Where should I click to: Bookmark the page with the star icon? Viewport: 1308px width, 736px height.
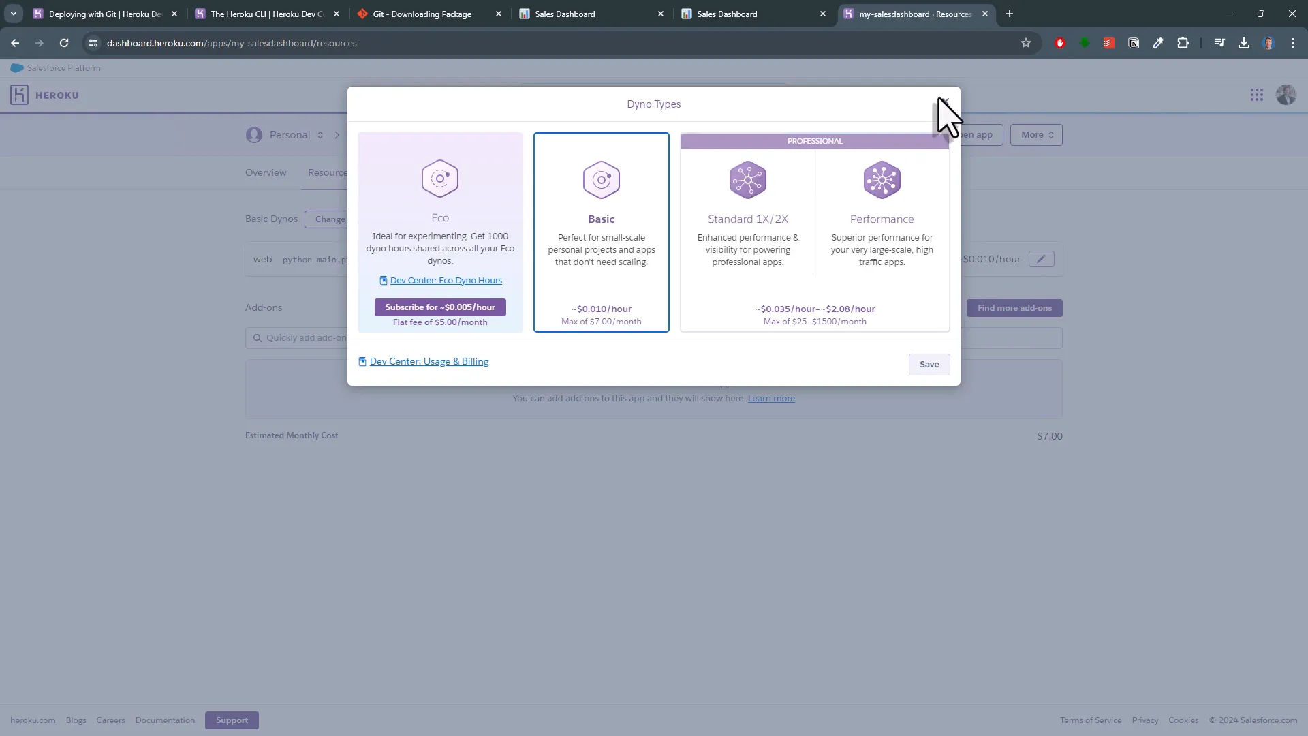pyautogui.click(x=1027, y=42)
